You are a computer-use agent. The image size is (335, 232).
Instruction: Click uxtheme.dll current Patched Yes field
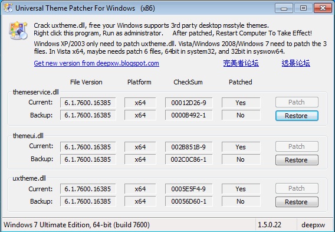241,189
